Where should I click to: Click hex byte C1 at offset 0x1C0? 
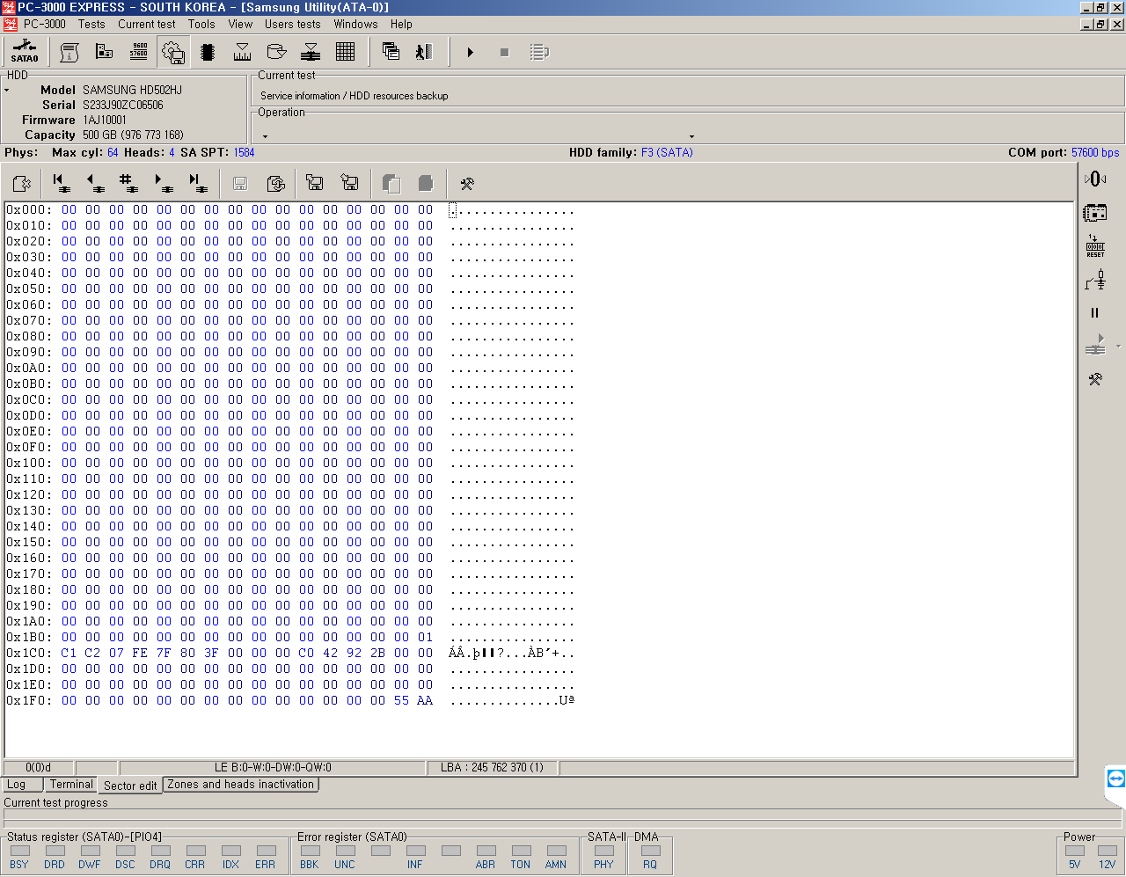click(69, 653)
